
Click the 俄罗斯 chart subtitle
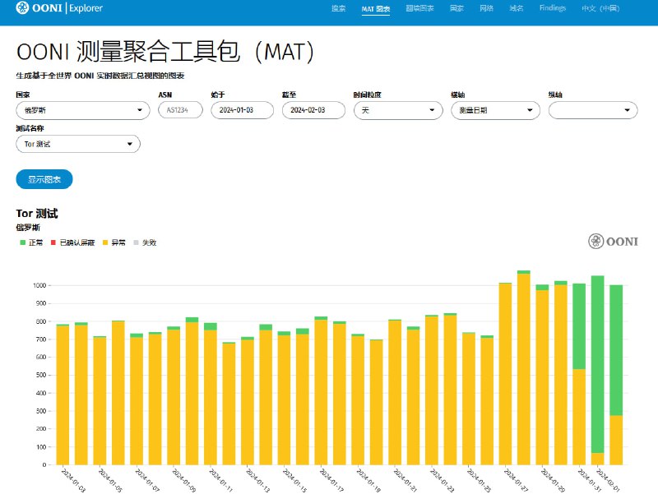pos(28,228)
